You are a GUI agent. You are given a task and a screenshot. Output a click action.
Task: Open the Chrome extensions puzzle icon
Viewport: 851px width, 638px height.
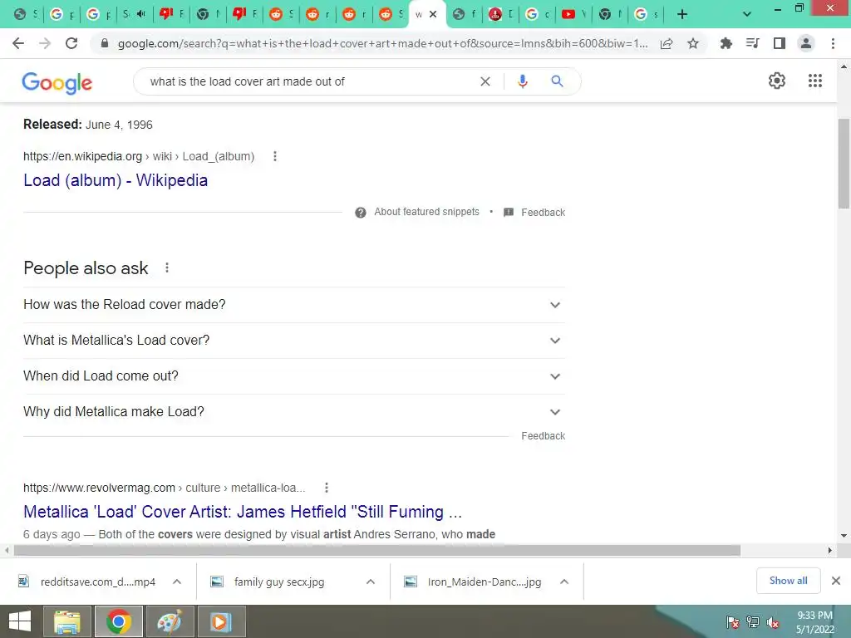[726, 43]
